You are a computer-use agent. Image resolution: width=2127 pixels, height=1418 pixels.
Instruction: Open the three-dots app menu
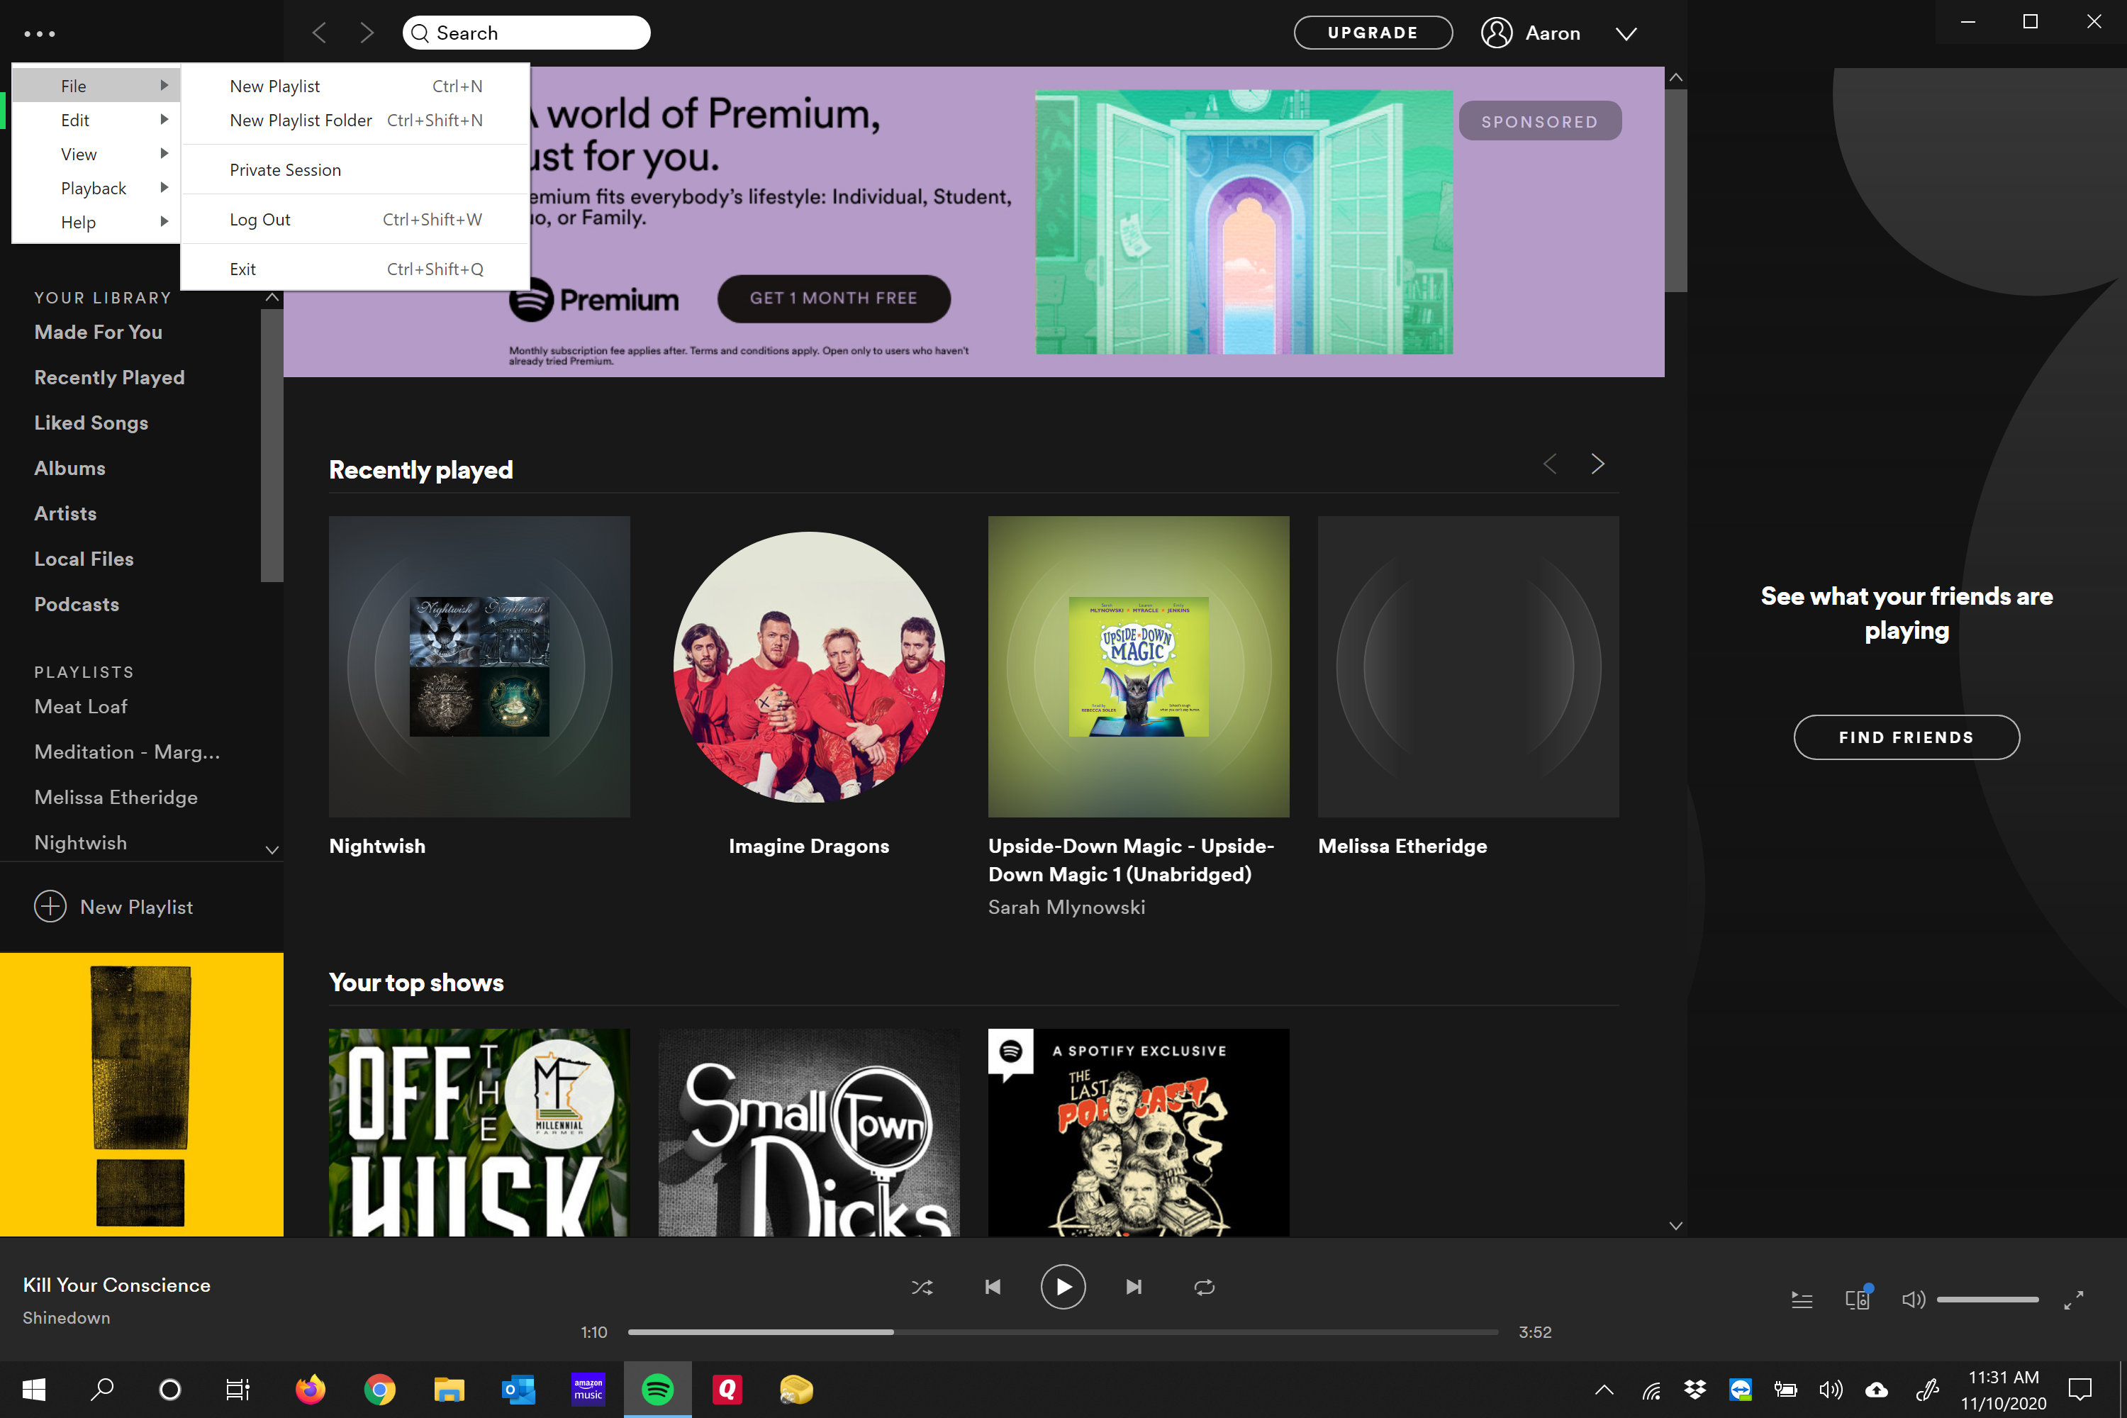click(40, 33)
